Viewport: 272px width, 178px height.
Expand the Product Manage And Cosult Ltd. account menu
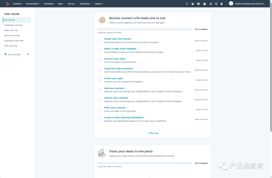coord(250,4)
